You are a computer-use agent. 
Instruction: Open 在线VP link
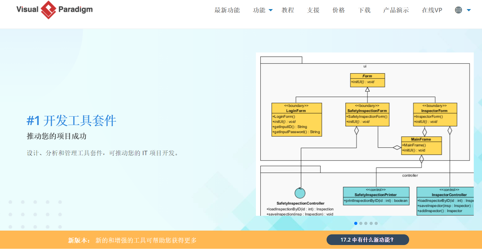(x=432, y=10)
